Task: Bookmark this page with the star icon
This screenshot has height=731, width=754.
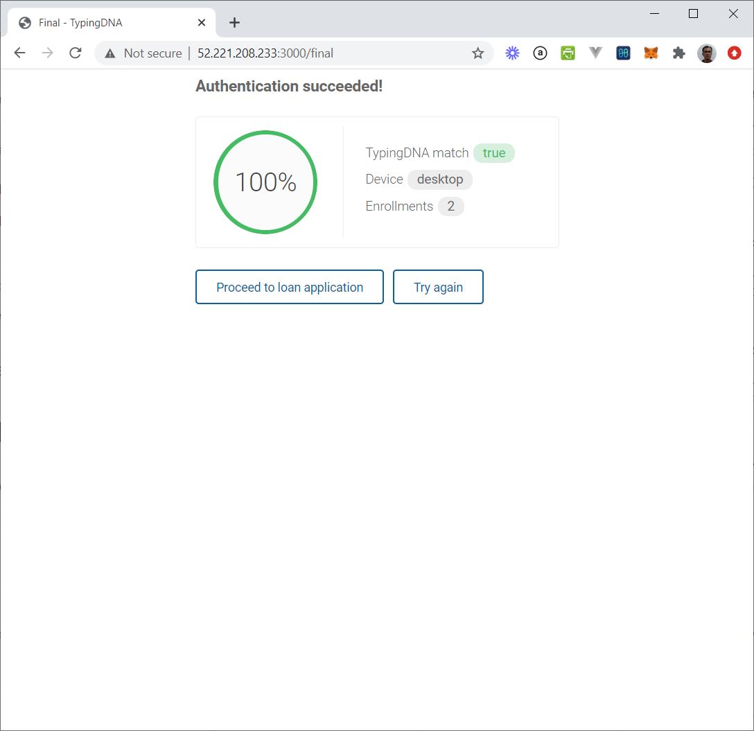Action: [x=477, y=53]
